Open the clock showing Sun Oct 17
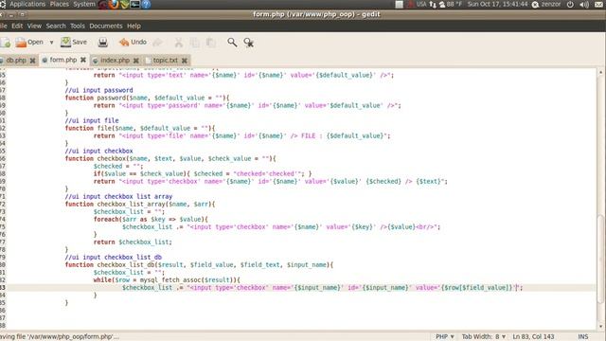This screenshot has height=341, width=606. click(x=497, y=4)
